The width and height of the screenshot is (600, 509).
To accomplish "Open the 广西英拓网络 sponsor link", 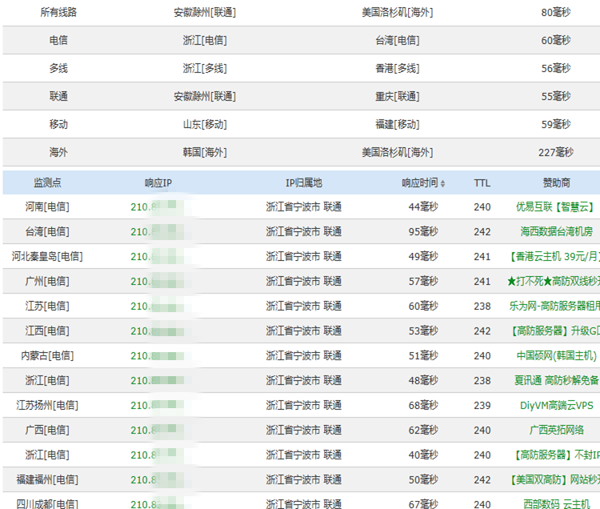I will coord(556,430).
